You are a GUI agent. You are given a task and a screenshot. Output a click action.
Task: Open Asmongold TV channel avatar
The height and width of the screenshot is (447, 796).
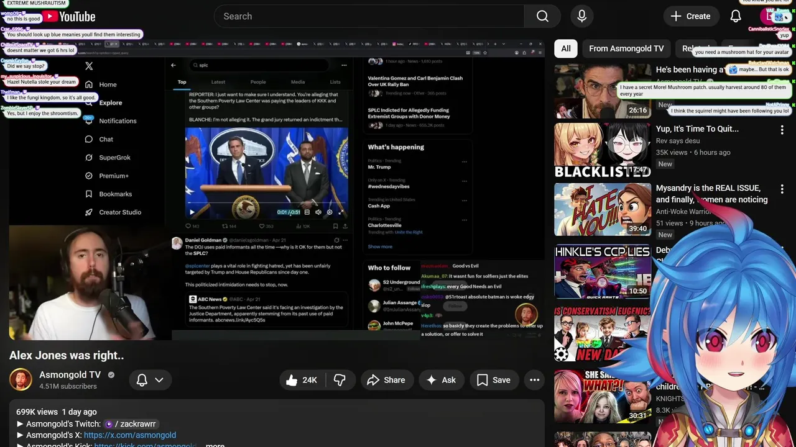point(21,380)
